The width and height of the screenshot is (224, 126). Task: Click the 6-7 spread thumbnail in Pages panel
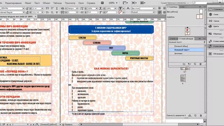pyautogui.click(x=185, y=69)
